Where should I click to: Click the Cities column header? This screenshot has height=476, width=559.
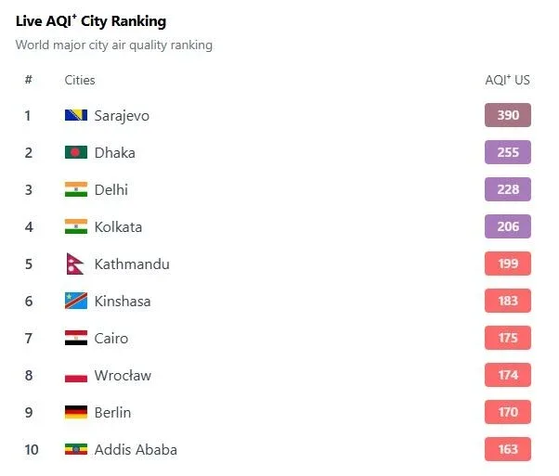[80, 80]
